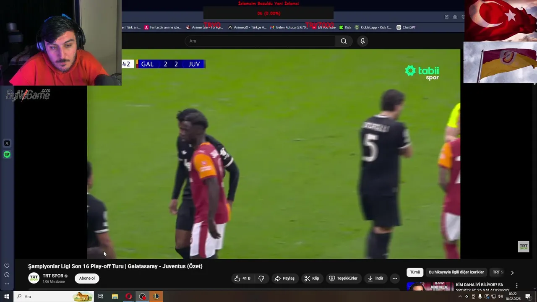Click the TRT SPOR channel avatar

click(34, 278)
